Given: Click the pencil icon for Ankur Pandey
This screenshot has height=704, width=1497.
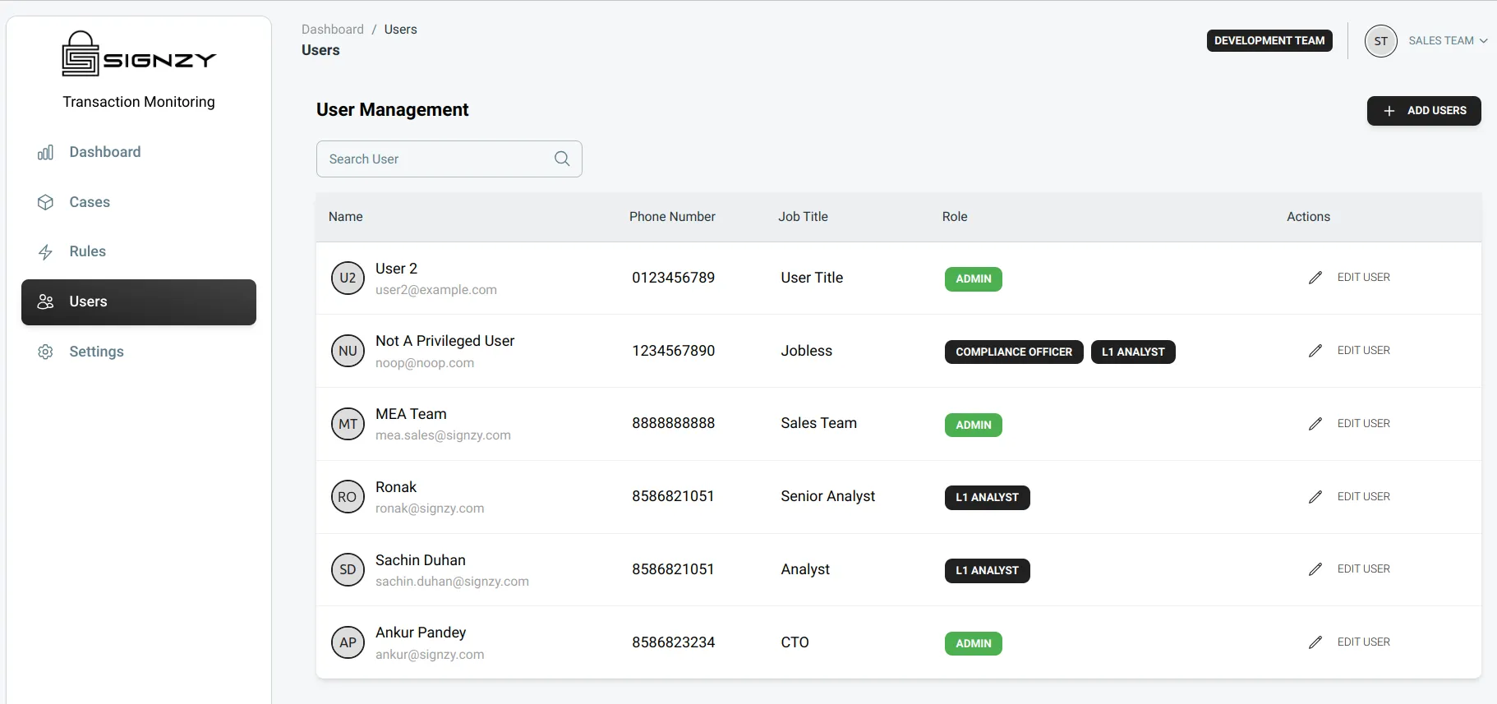Looking at the screenshot, I should coord(1315,642).
